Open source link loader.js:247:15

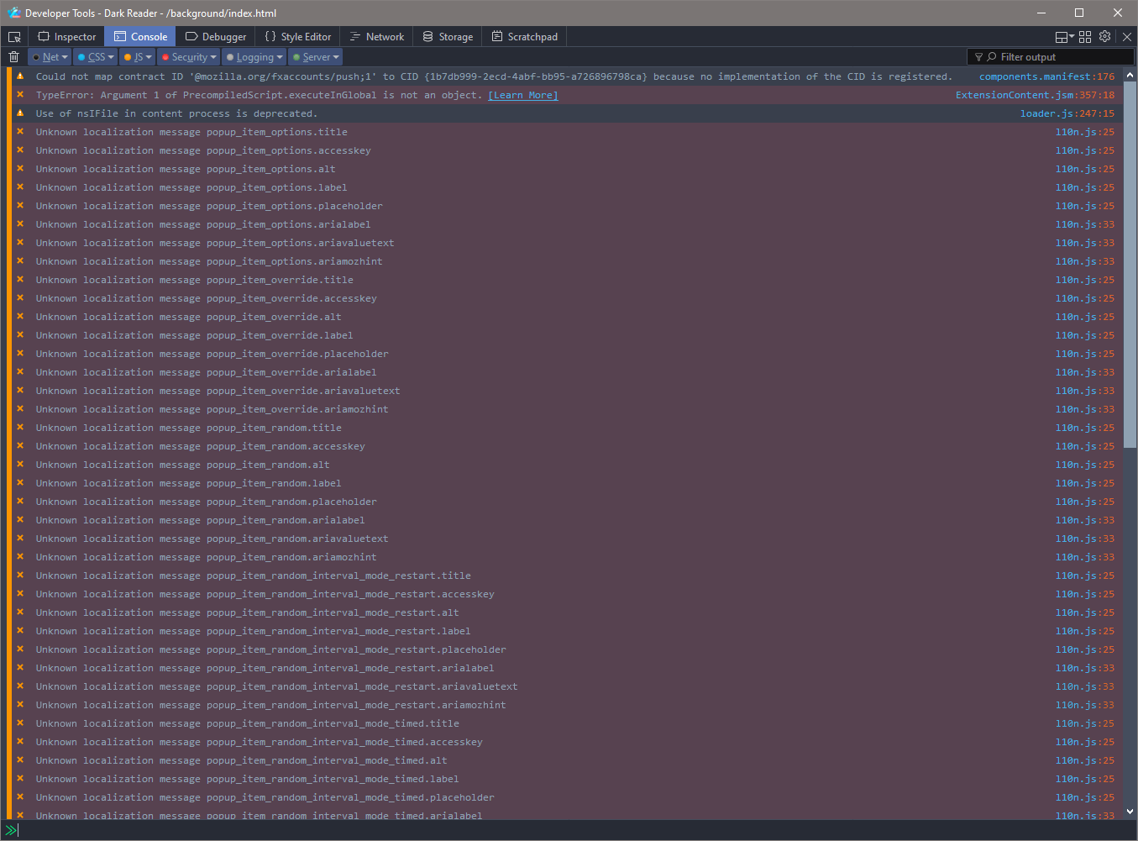coord(1067,113)
